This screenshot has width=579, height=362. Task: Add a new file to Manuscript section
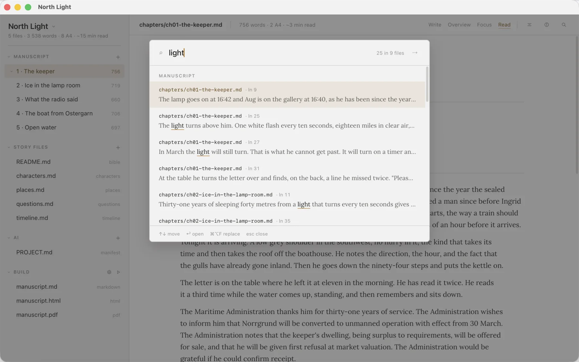click(x=118, y=57)
